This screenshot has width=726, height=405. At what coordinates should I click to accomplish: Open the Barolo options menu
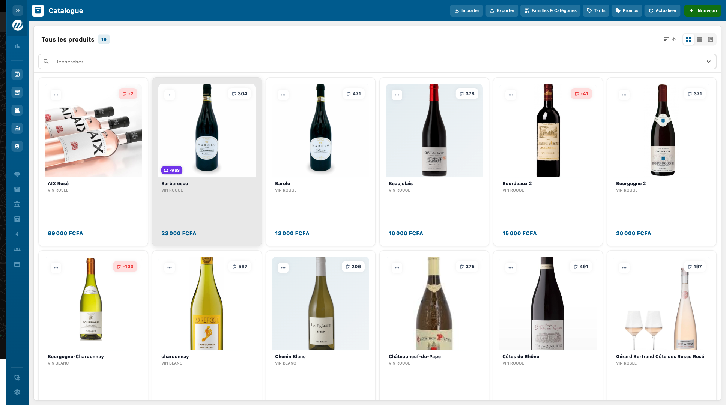(x=283, y=95)
